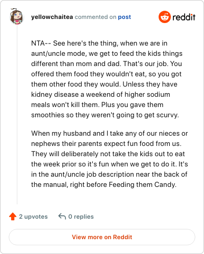
Task: Click the "offered them food" text line
Action: [107, 74]
